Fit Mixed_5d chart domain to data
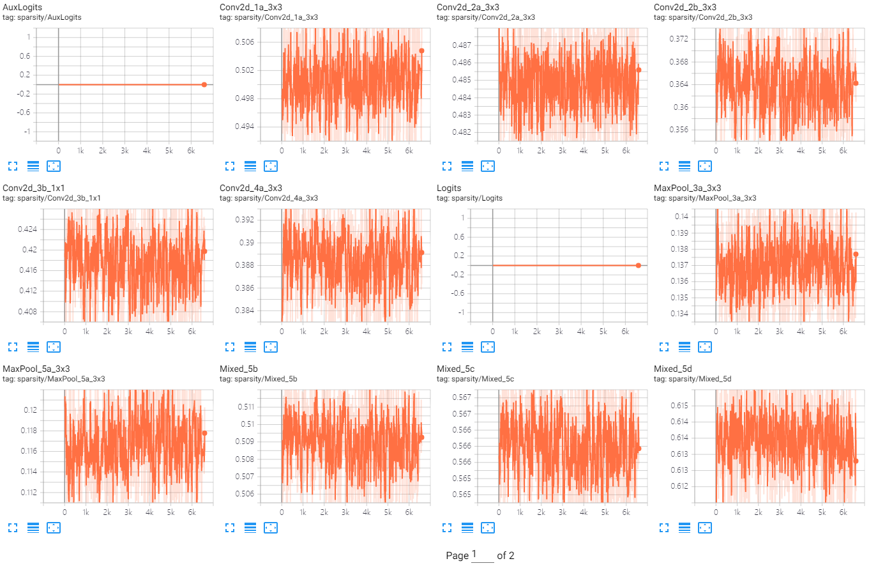The height and width of the screenshot is (568, 885). [x=705, y=528]
